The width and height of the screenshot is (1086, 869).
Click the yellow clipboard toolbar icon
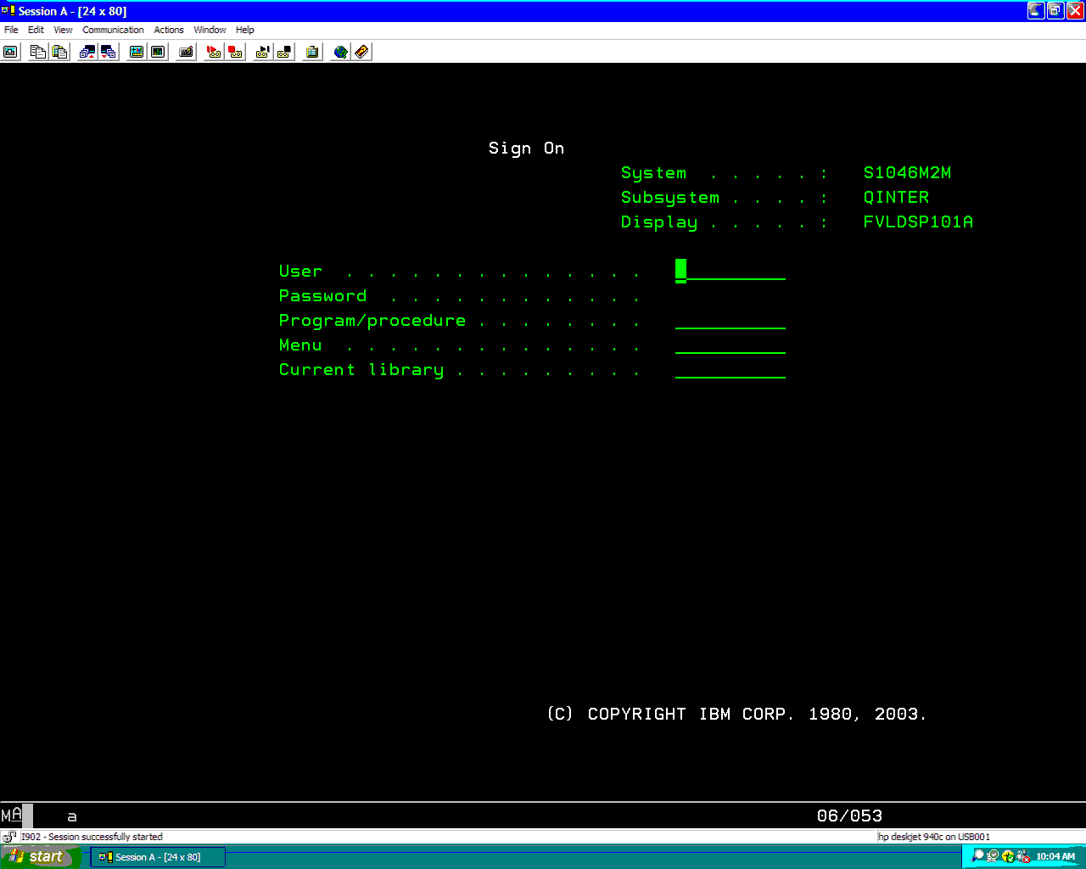[312, 52]
